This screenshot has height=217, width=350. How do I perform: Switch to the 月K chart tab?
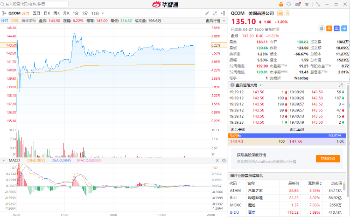pos(66,14)
